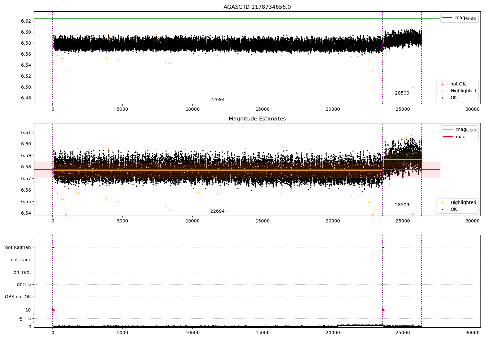The height and width of the screenshot is (340, 486).
Task: Click the "6.61" y tick in middle plot
Action: [x=26, y=132]
